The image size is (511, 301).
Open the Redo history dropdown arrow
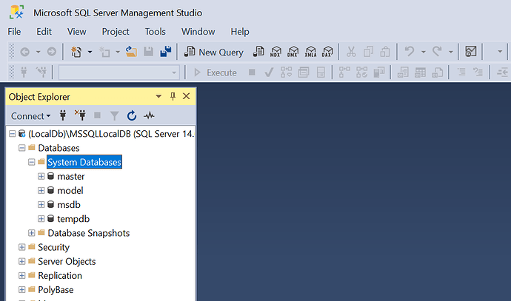click(451, 52)
